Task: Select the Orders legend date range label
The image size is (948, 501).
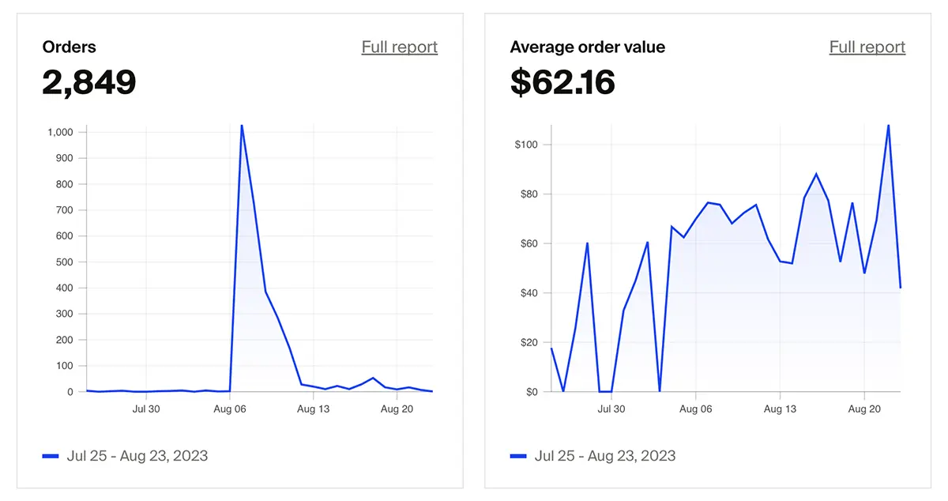Action: click(137, 456)
